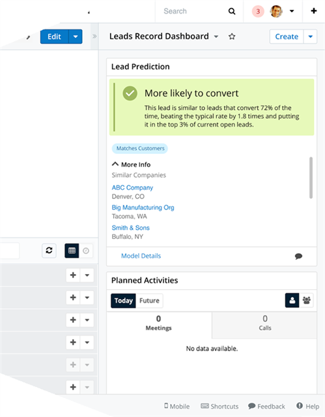The image size is (325, 417).
Task: Show only my activities person toggle
Action: (x=292, y=301)
